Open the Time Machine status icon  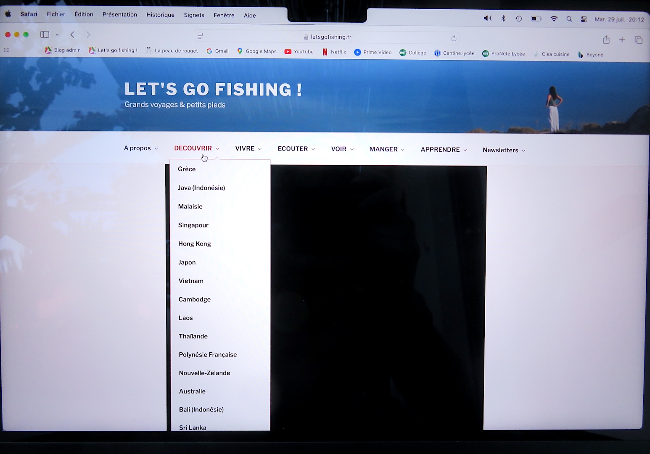tap(519, 18)
